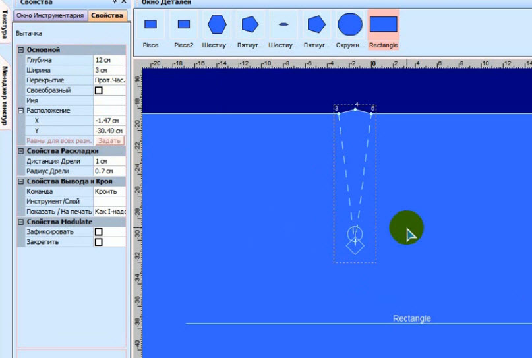Click the diamond handle below the dart tip
The width and height of the screenshot is (532, 358).
tap(355, 246)
